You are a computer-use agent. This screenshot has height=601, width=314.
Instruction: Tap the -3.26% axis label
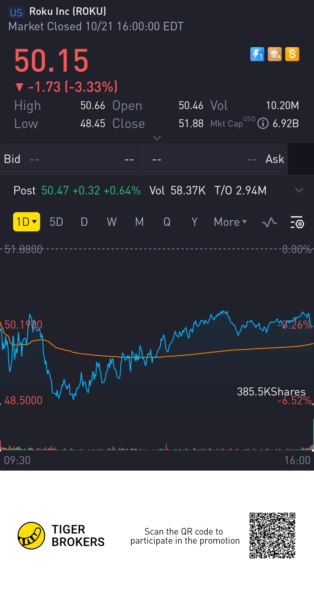coord(295,325)
